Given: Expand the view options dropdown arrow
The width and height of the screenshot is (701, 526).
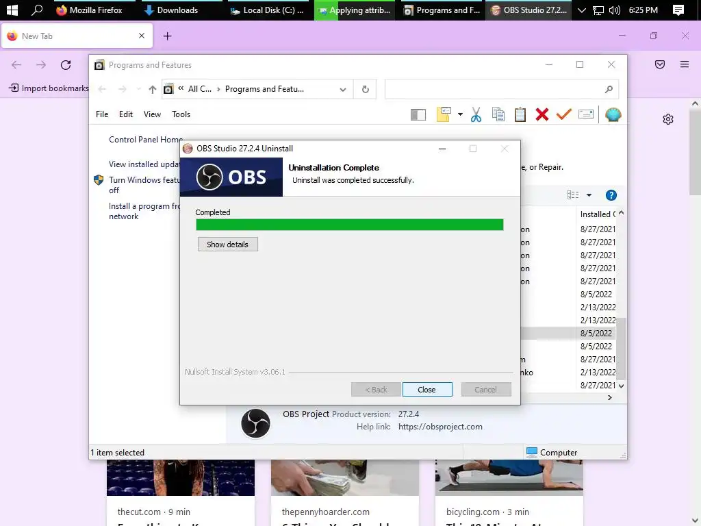Looking at the screenshot, I should coord(589,195).
